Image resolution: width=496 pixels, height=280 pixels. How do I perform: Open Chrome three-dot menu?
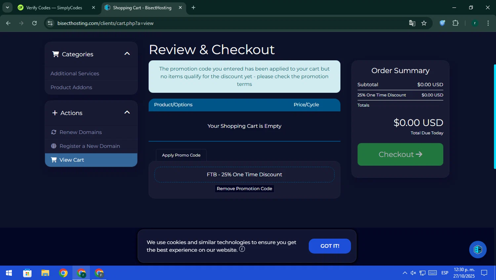tap(488, 23)
